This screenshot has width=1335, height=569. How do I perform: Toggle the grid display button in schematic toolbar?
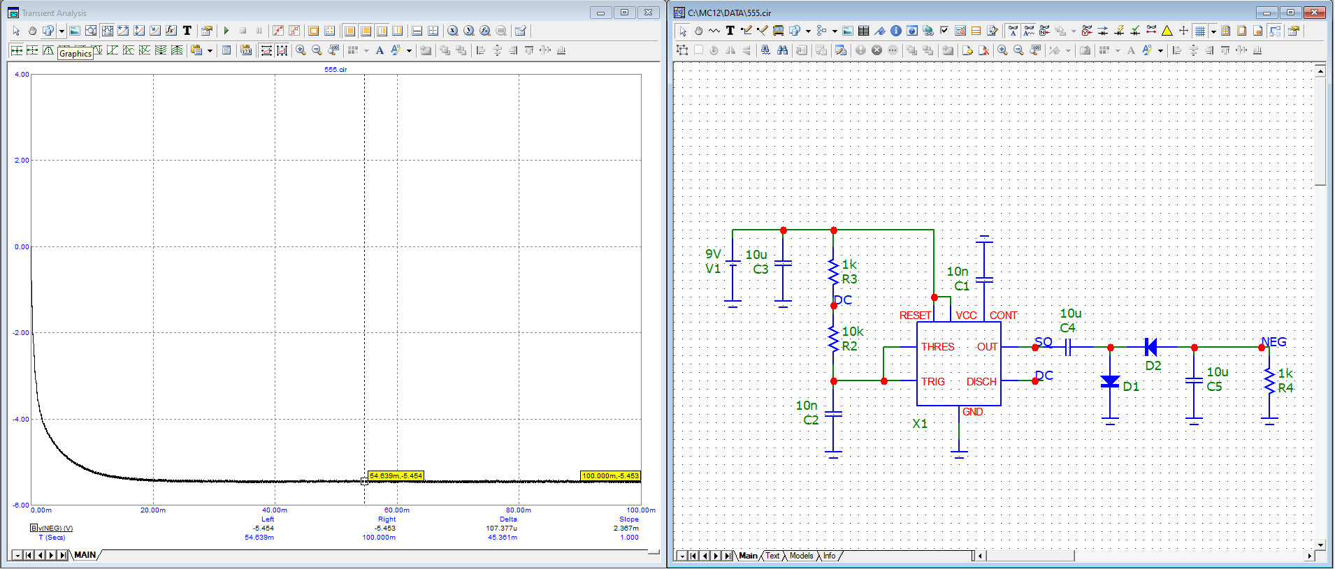[1200, 31]
